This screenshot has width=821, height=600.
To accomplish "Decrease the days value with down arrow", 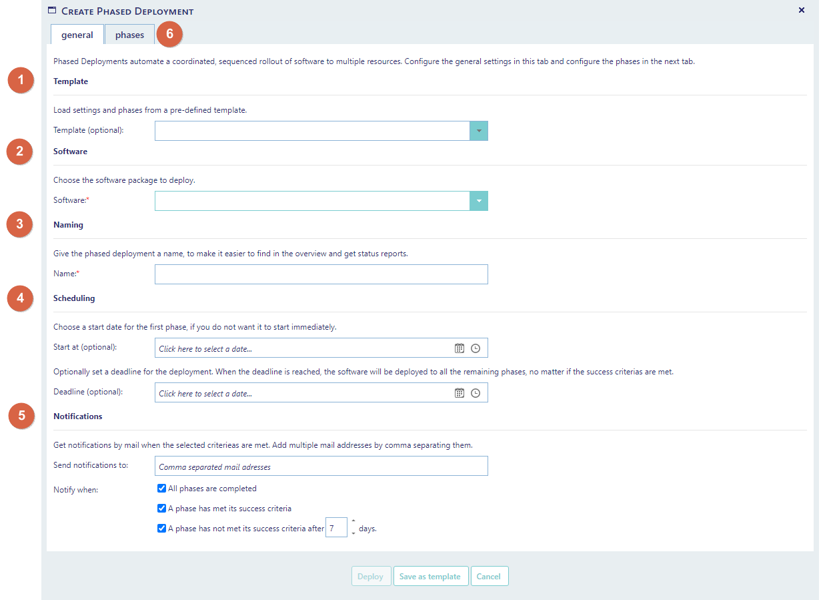I will tap(353, 533).
